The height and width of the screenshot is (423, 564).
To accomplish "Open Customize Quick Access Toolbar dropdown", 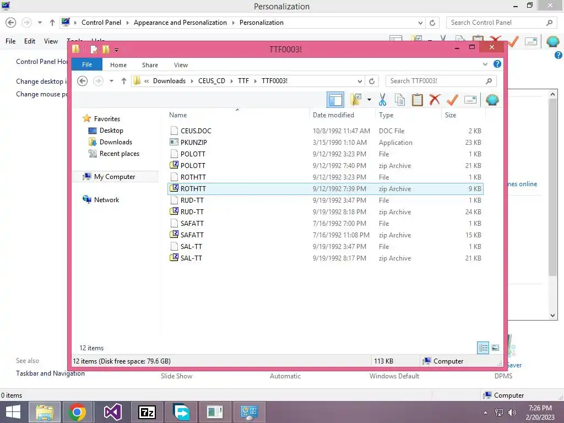I will [116, 50].
